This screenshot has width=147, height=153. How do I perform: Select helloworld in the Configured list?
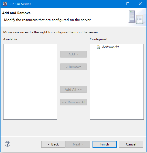(x=110, y=47)
